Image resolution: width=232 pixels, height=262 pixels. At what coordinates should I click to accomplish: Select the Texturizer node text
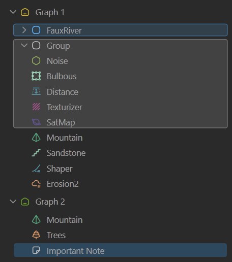[65, 107]
